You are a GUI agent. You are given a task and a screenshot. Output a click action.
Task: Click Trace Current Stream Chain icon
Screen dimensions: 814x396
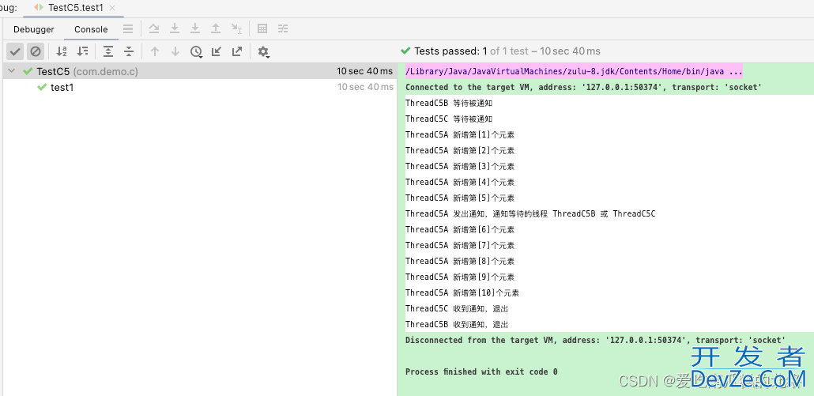point(282,28)
